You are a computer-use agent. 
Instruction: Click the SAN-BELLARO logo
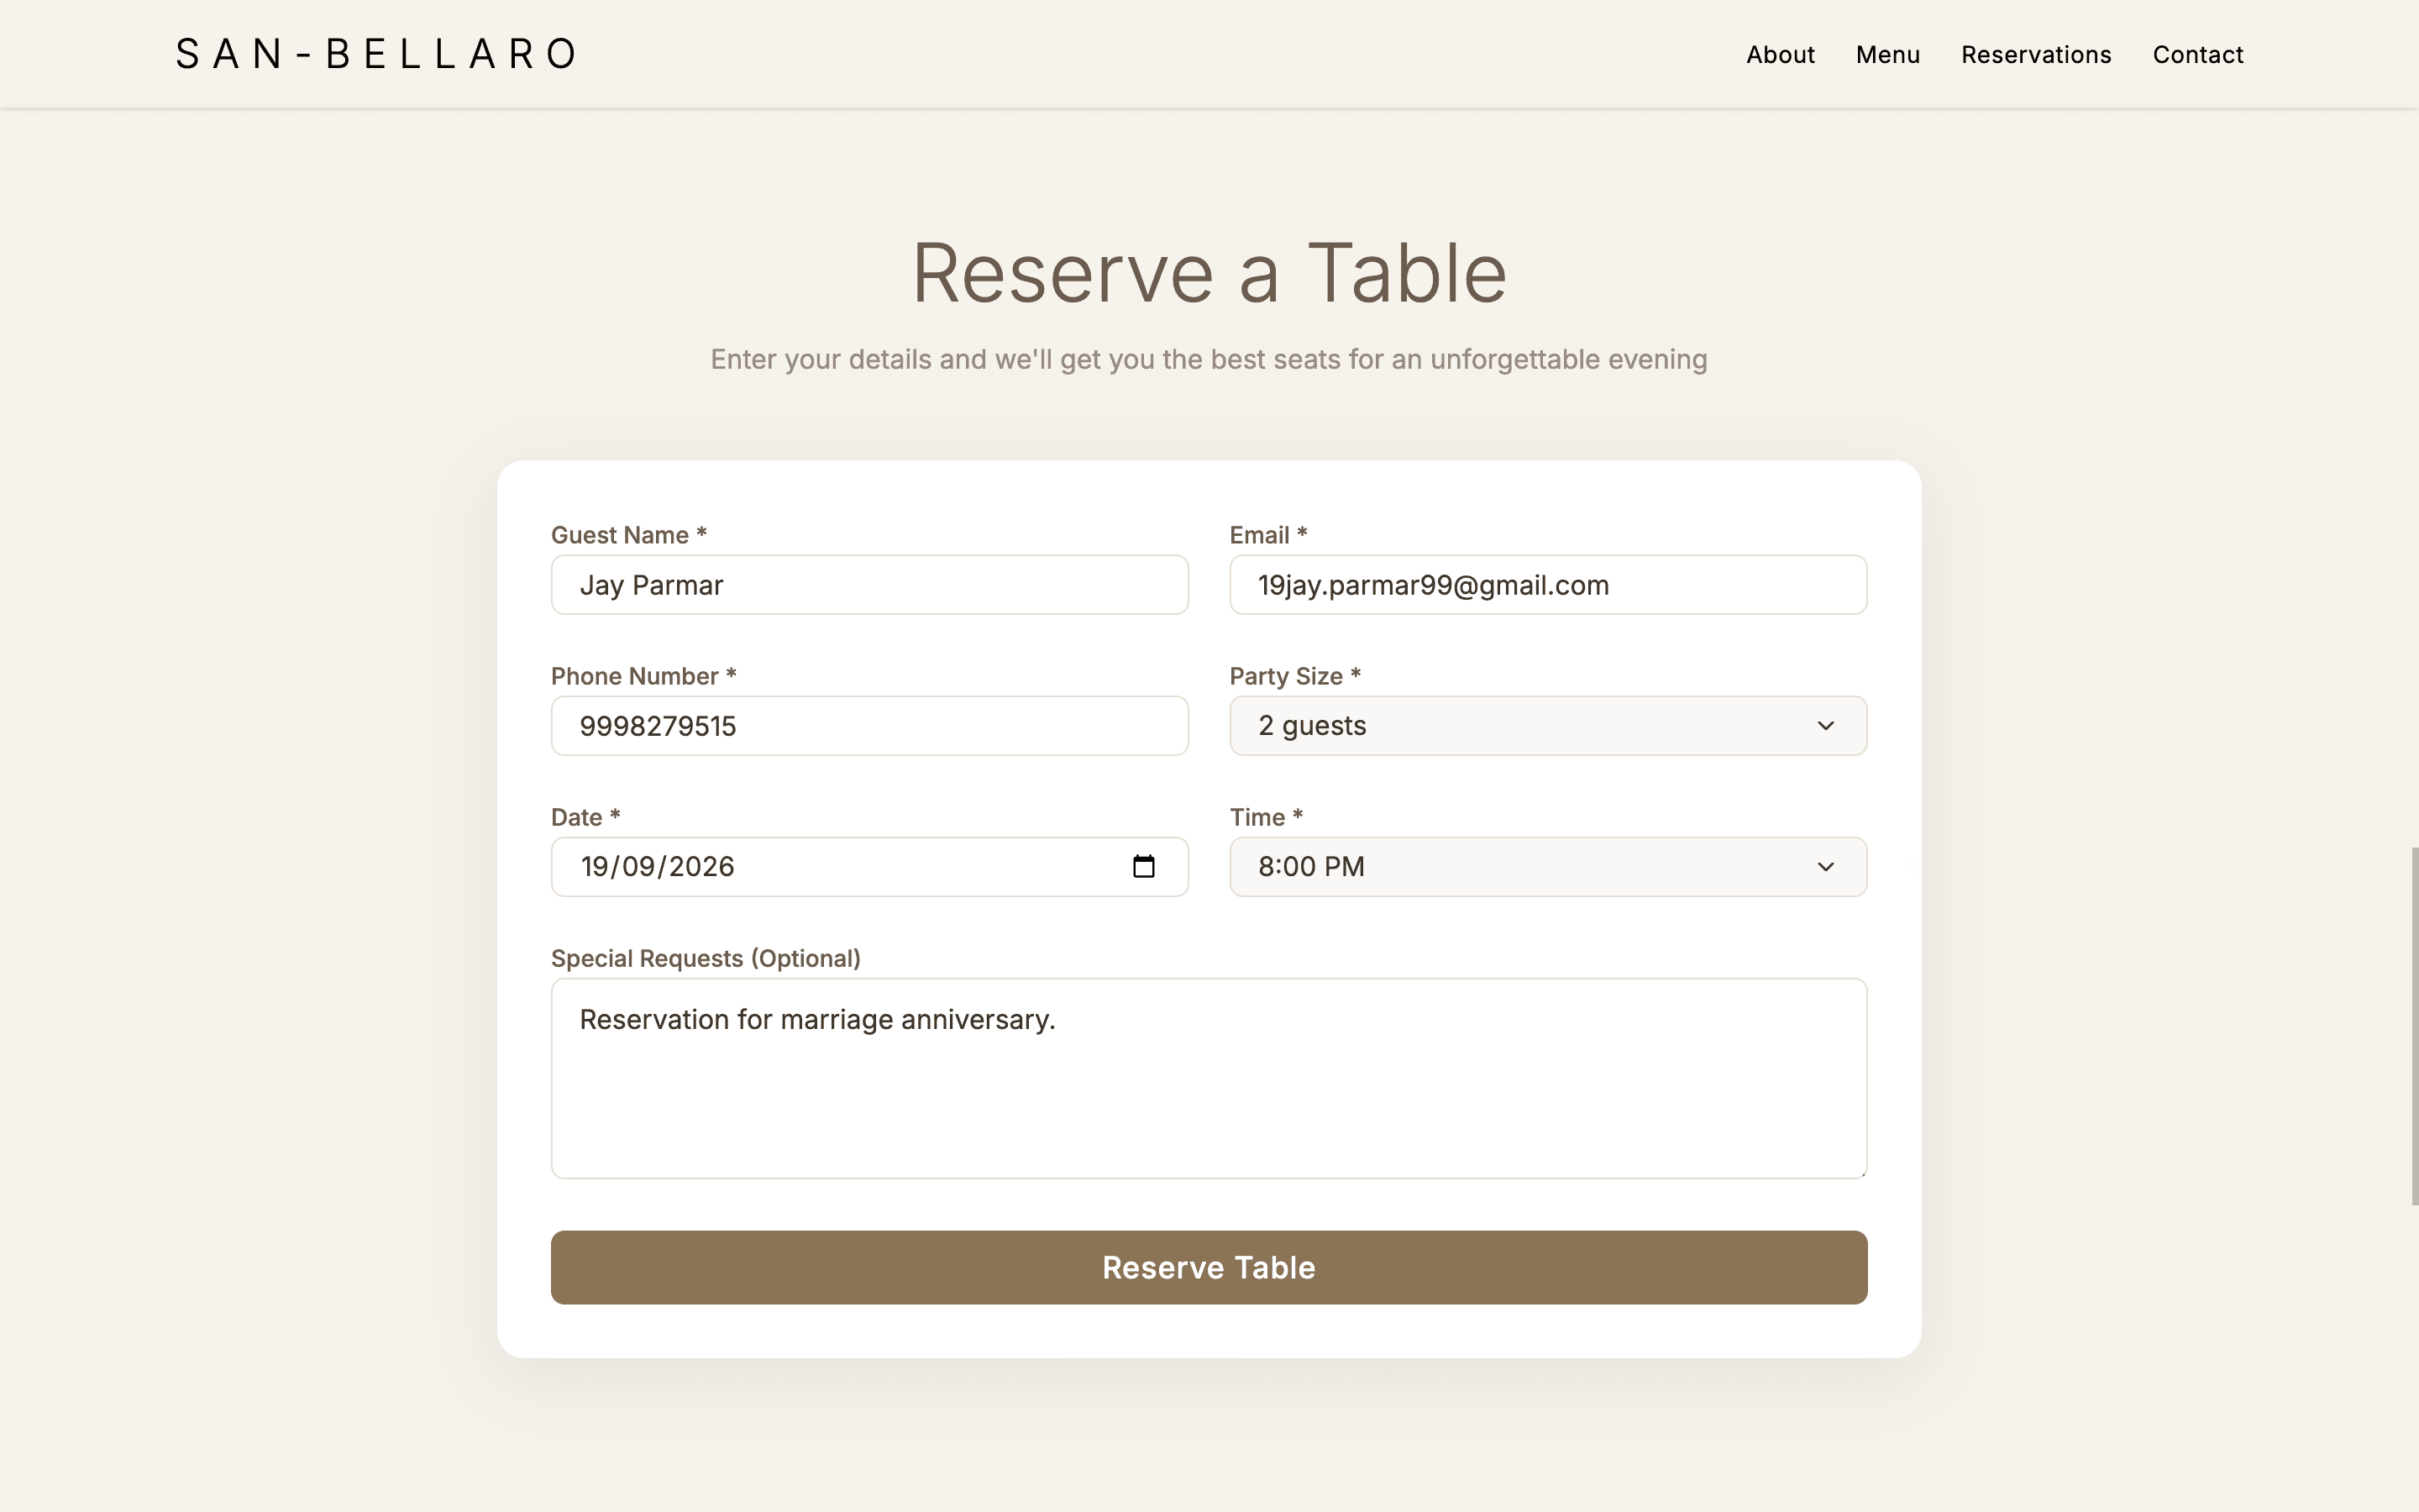(377, 54)
